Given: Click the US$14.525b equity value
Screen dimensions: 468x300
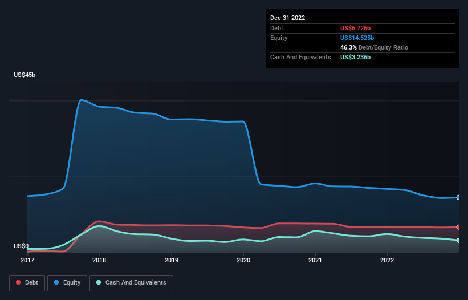Looking at the screenshot, I should (357, 38).
